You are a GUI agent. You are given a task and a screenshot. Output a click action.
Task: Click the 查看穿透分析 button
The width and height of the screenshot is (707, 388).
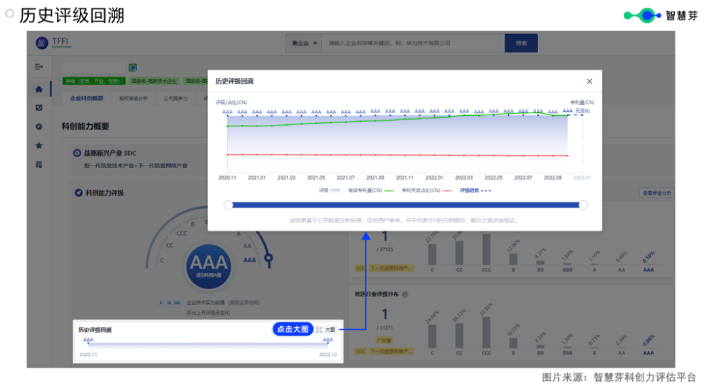click(656, 193)
